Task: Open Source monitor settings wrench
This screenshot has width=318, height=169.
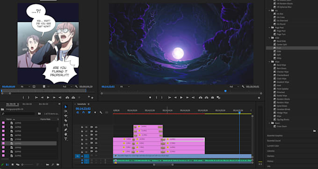Action: [x=76, y=87]
